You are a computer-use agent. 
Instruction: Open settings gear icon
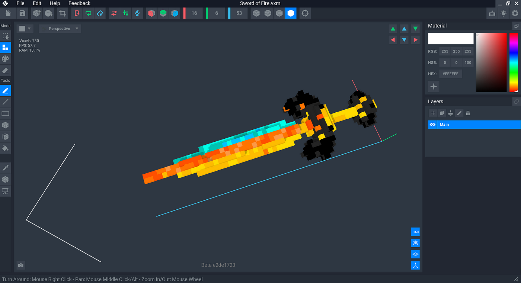(x=515, y=13)
